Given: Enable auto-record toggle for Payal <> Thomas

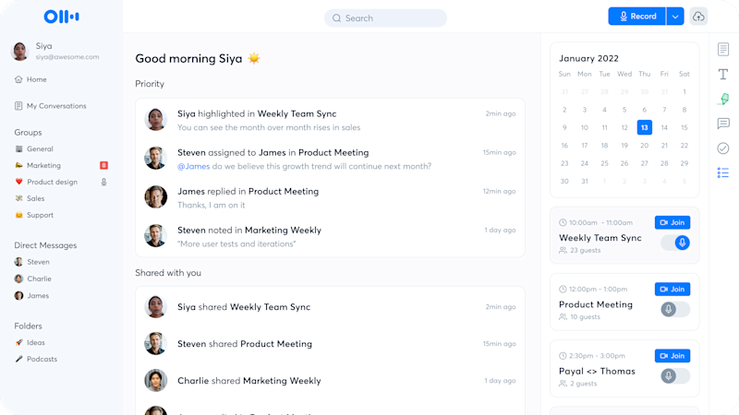Looking at the screenshot, I should click(675, 376).
